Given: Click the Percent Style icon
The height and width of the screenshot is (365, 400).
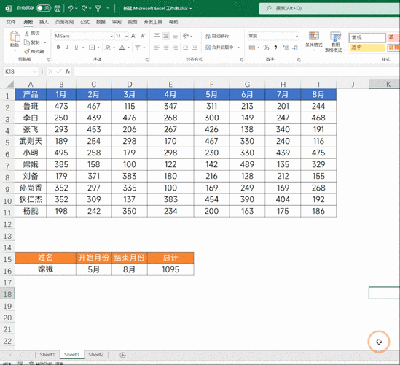Looking at the screenshot, I should [266, 47].
